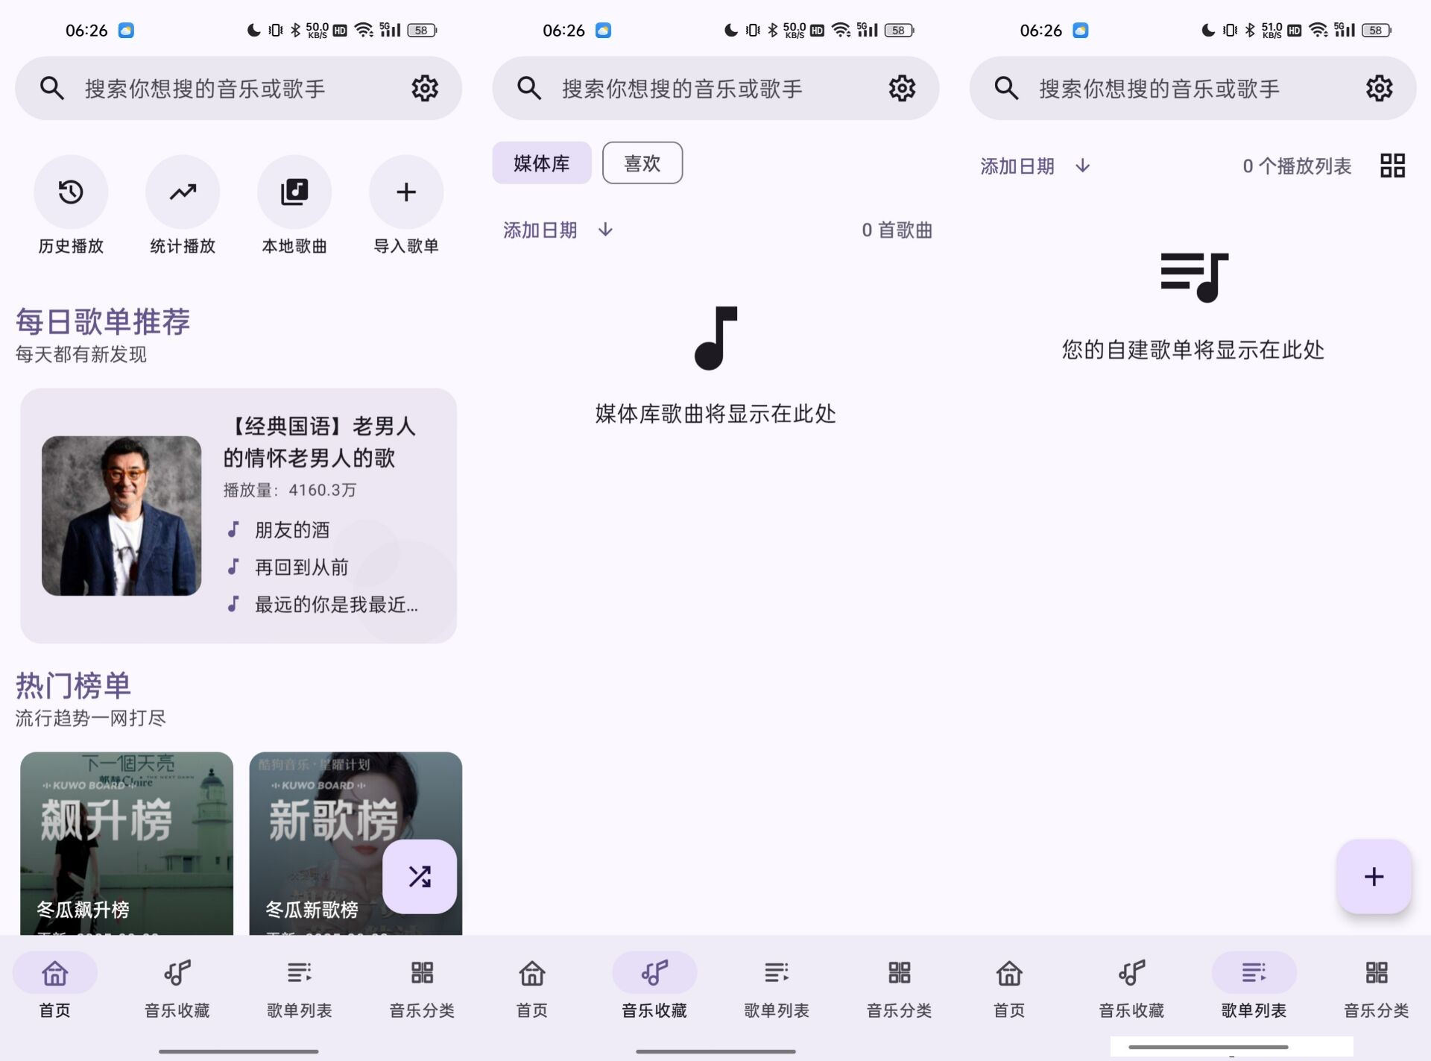Open 本地歌曲 (local songs)
Viewport: 1431px width, 1061px height.
[x=294, y=192]
